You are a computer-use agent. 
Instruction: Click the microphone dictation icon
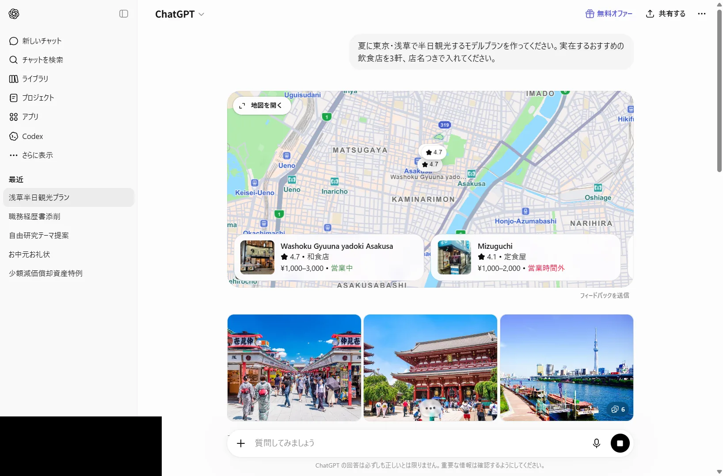pos(597,443)
